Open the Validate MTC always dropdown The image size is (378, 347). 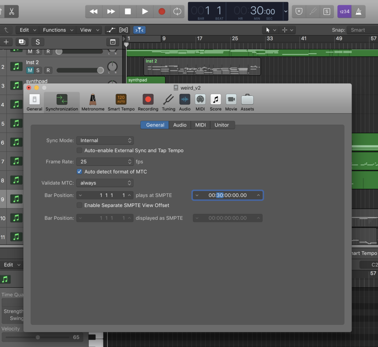(x=105, y=183)
